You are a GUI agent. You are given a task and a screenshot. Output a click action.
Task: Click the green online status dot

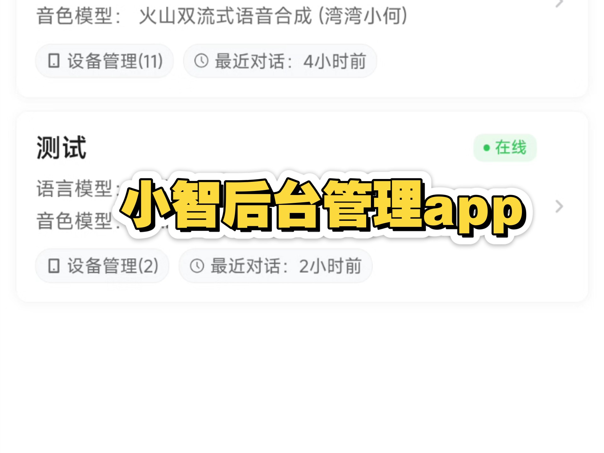(486, 148)
